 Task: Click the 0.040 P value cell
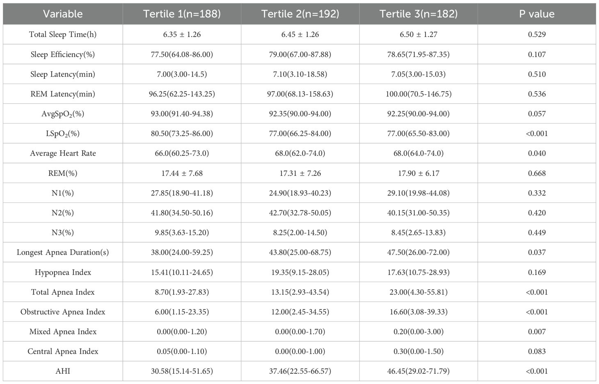[537, 153]
